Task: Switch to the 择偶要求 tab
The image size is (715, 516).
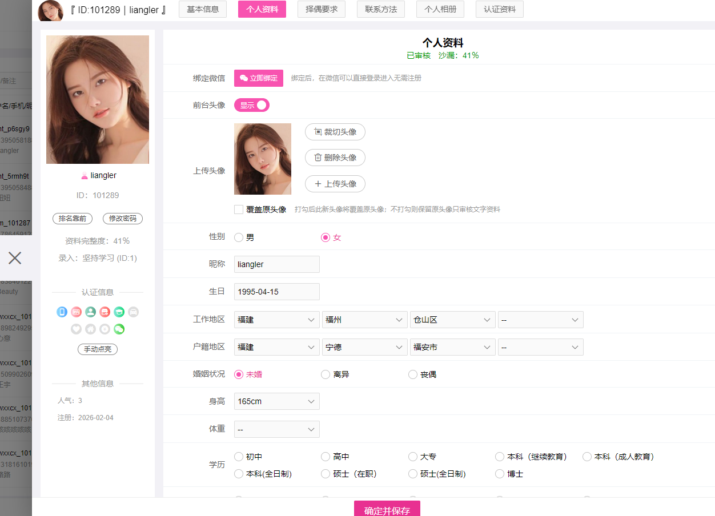Action: (x=321, y=9)
